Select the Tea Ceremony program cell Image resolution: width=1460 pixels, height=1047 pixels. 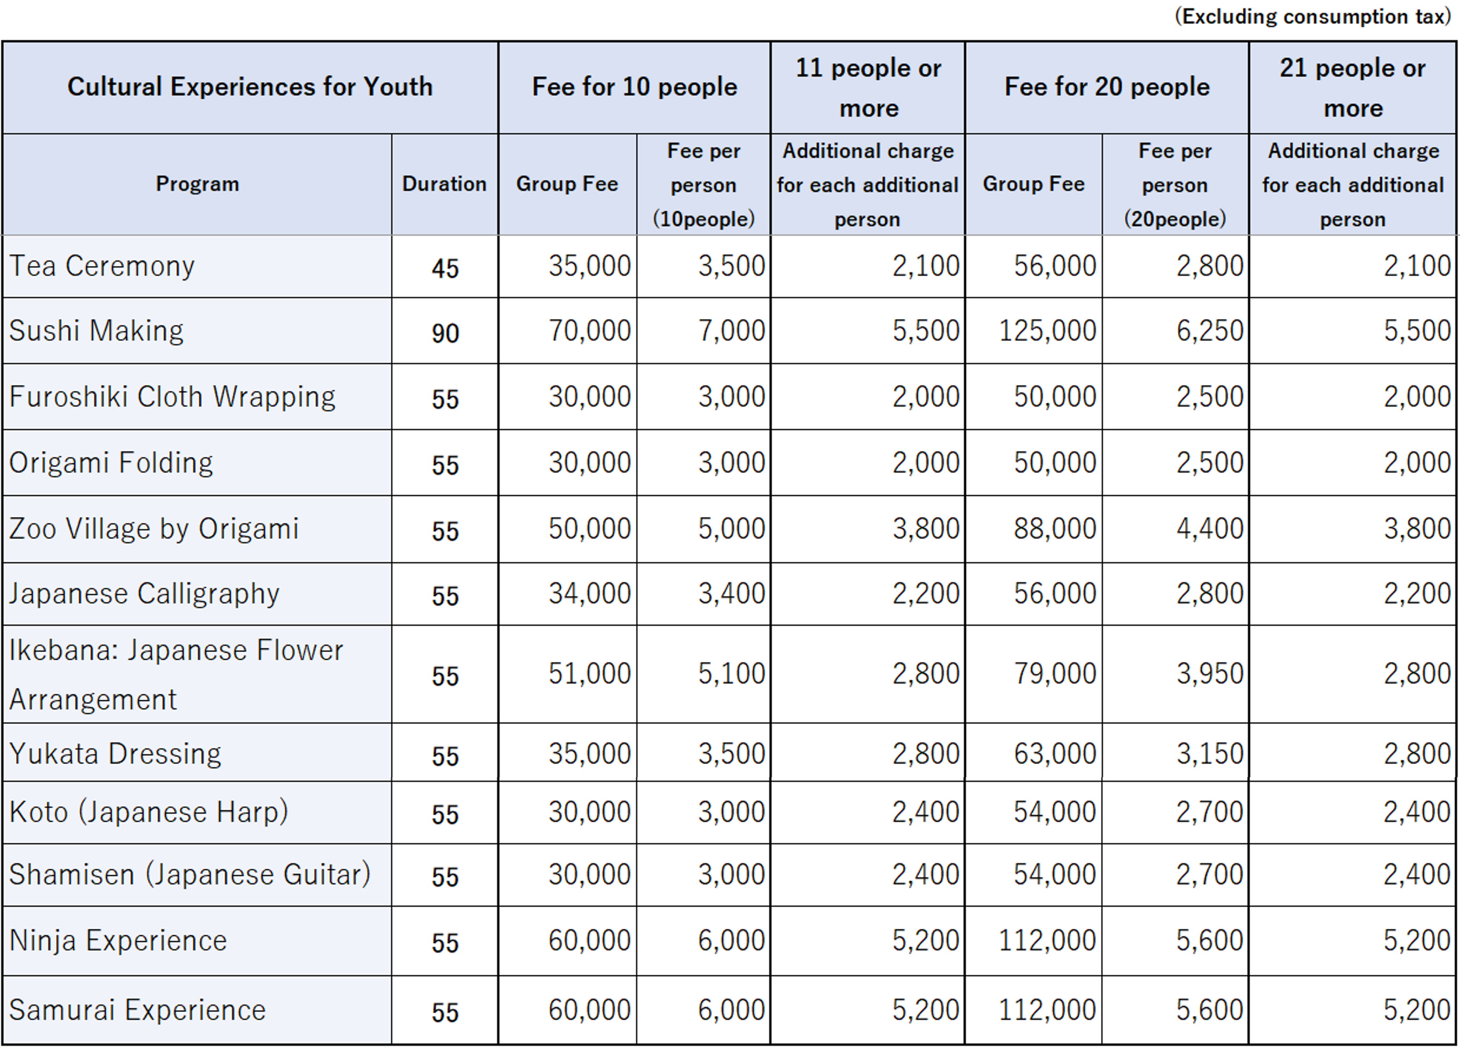coord(197,266)
